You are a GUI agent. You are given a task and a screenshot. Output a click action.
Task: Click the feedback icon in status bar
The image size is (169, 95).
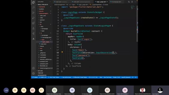point(133,77)
